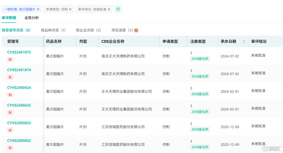Select the 按受理号浏览 (6) view

(x=16, y=30)
